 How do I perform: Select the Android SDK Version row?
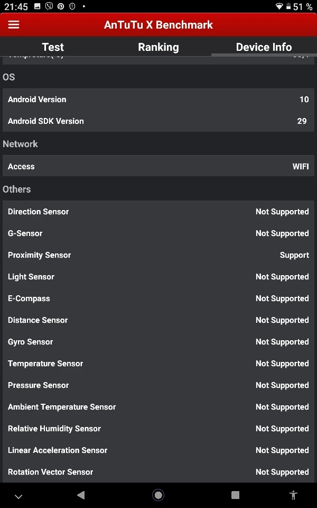click(x=158, y=121)
